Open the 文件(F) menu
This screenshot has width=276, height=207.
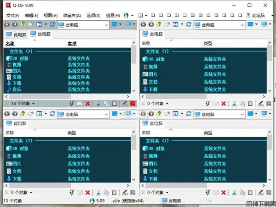click(13, 16)
